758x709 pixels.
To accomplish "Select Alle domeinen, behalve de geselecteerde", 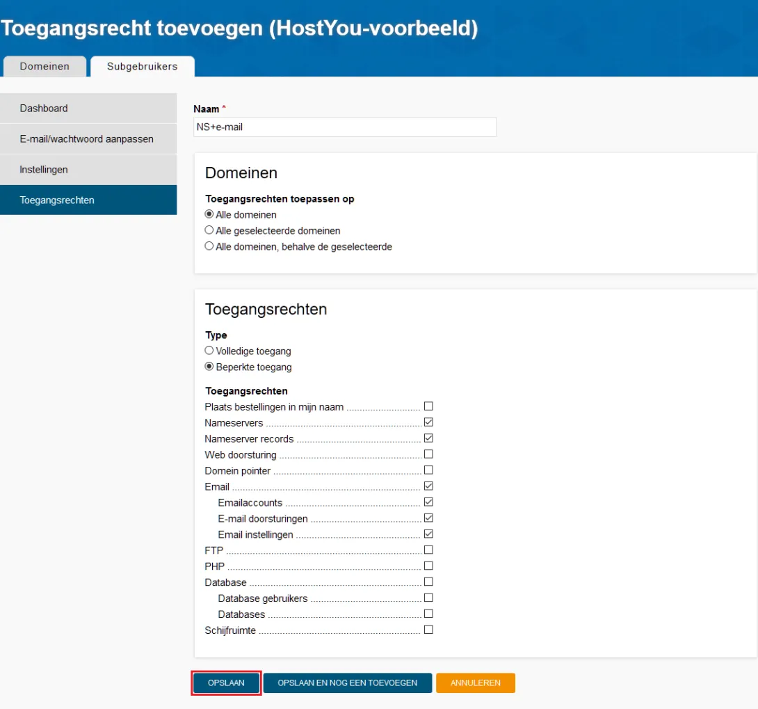I will pos(209,246).
